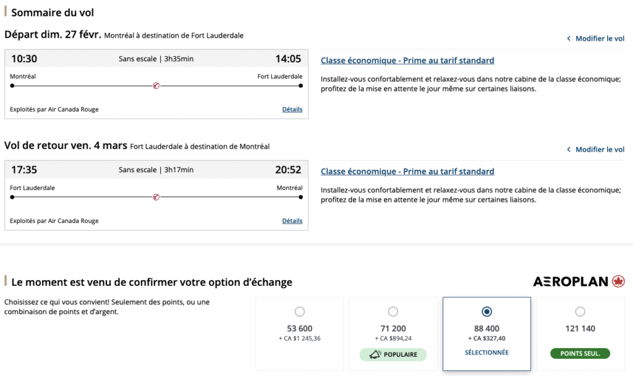Open Détails for the Fort Lauderdale return flight

(x=292, y=220)
